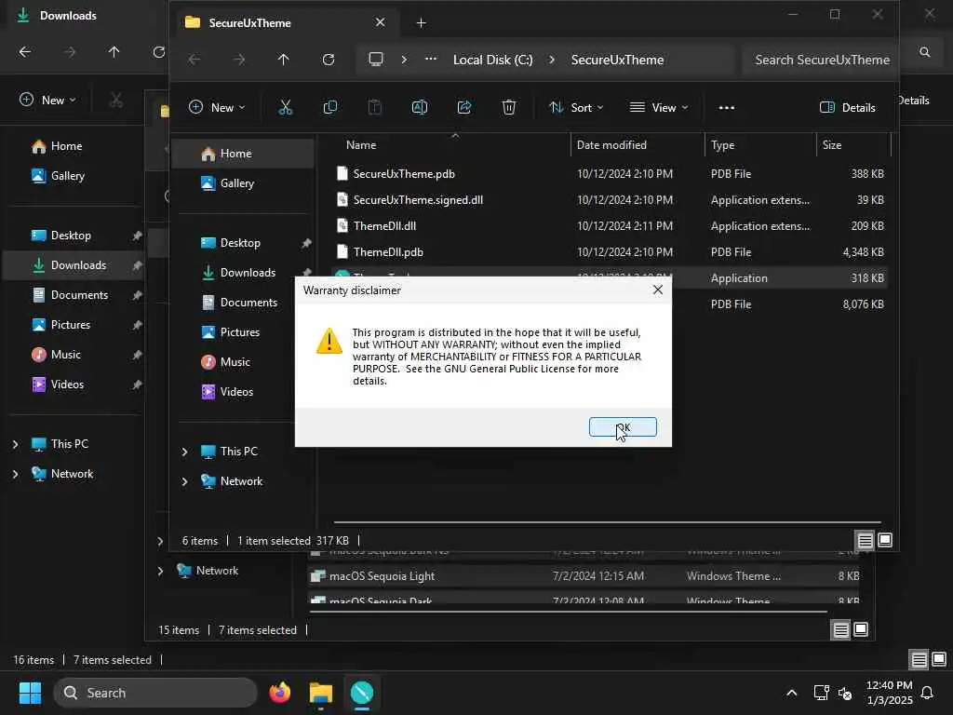Click Local Disk (C:) breadcrumb
The image size is (953, 715).
tap(493, 60)
